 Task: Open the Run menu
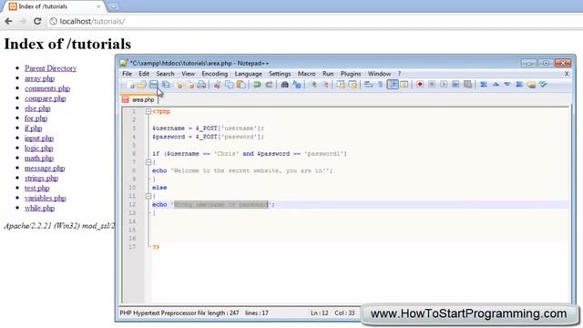coord(328,74)
